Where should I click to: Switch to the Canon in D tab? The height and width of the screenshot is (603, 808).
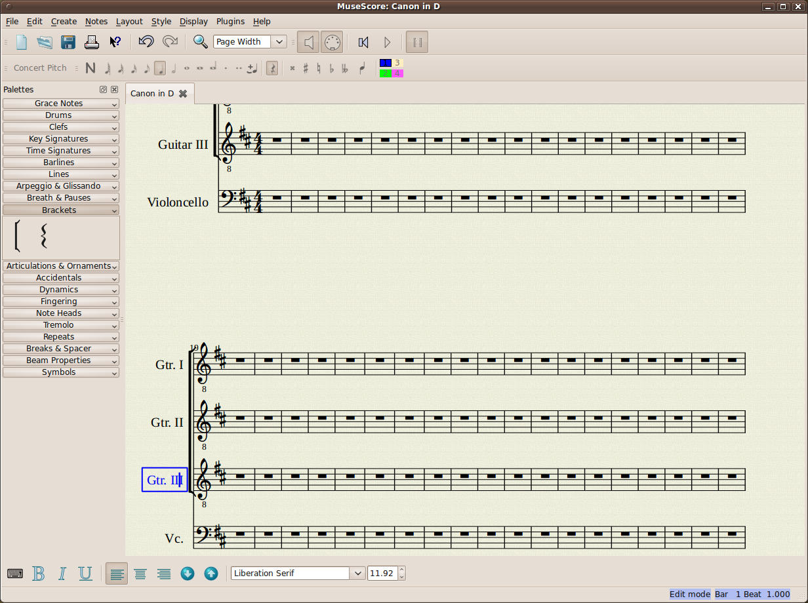coord(152,93)
